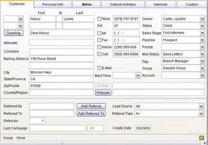This screenshot has height=145, width=208.
Task: Open the second row prefix dropdown
Action: coord(21,26)
